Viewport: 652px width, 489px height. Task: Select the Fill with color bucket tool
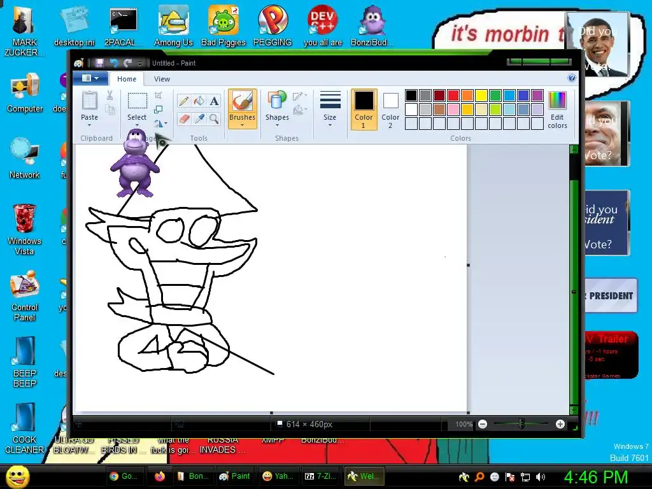pyautogui.click(x=199, y=101)
